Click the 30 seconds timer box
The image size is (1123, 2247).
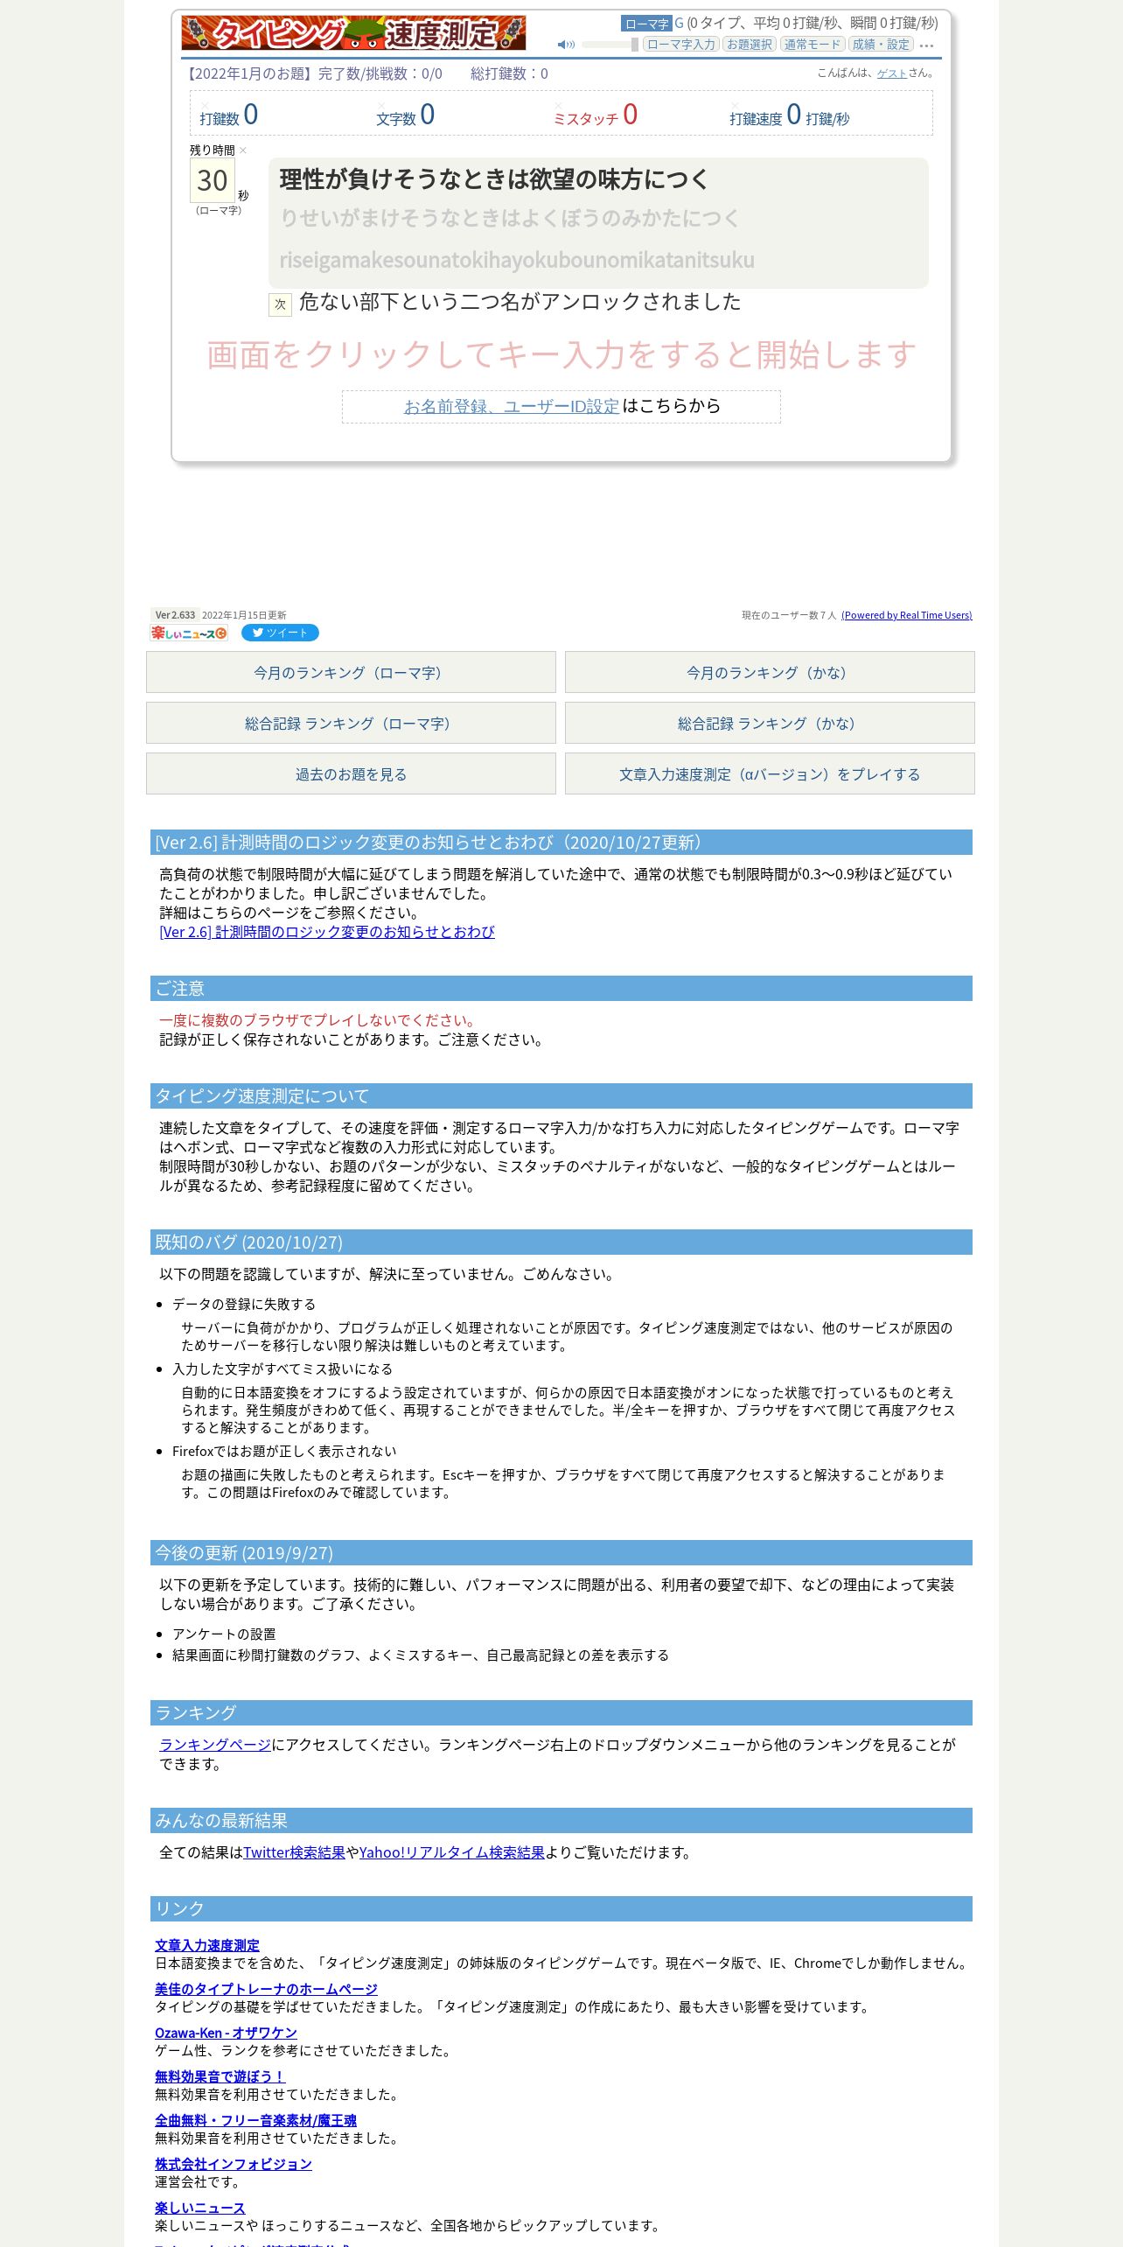point(213,180)
